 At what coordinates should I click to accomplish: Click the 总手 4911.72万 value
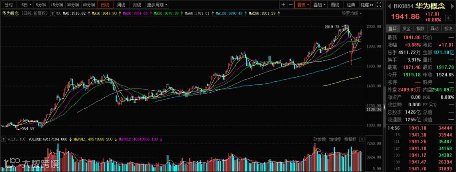(x=410, y=53)
